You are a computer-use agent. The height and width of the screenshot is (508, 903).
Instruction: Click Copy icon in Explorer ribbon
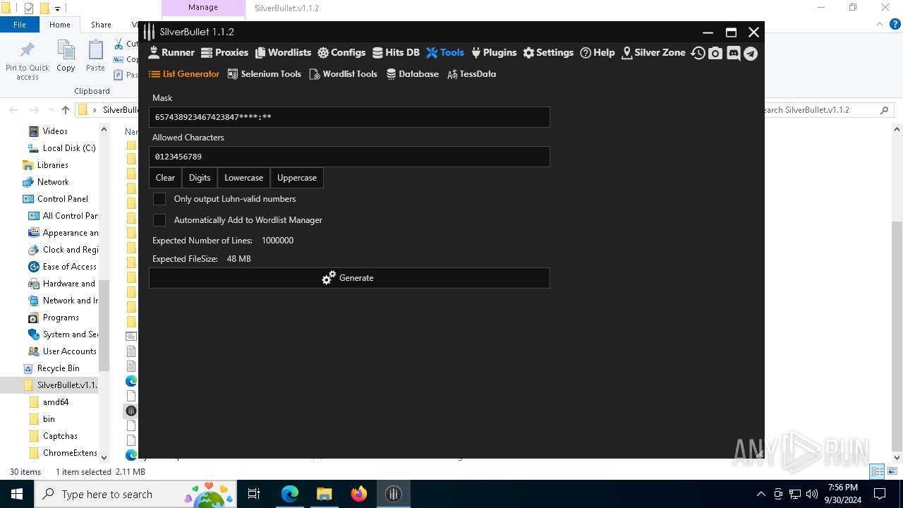(x=66, y=56)
